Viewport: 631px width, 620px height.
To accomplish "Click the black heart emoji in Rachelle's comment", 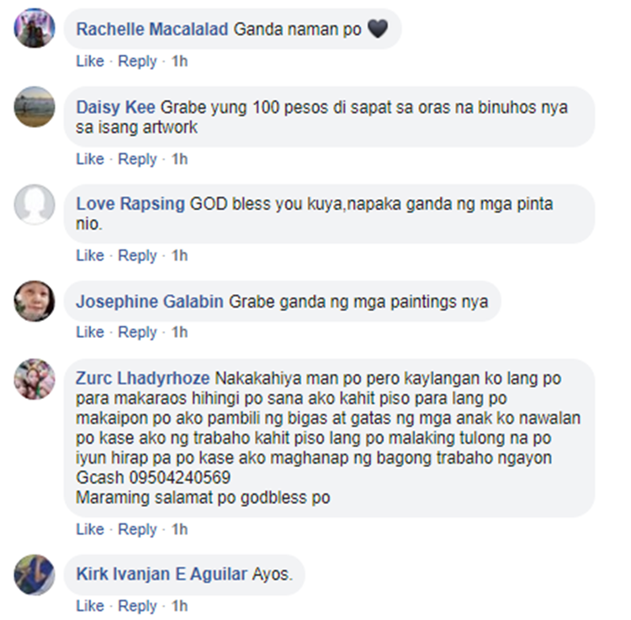I will 378,29.
